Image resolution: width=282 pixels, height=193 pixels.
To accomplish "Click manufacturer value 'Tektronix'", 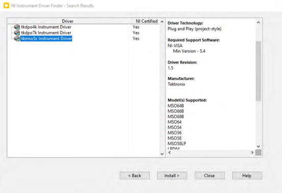I will (x=176, y=84).
